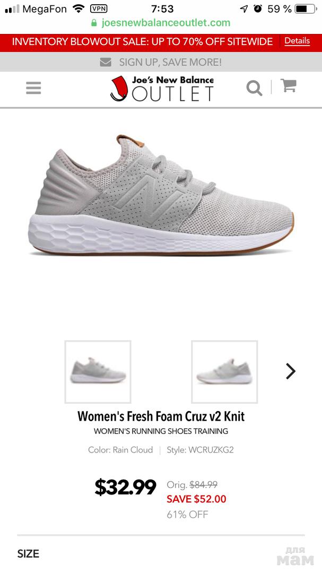Image resolution: width=322 pixels, height=573 pixels.
Task: Tap the VPN status indicator
Action: (99, 9)
